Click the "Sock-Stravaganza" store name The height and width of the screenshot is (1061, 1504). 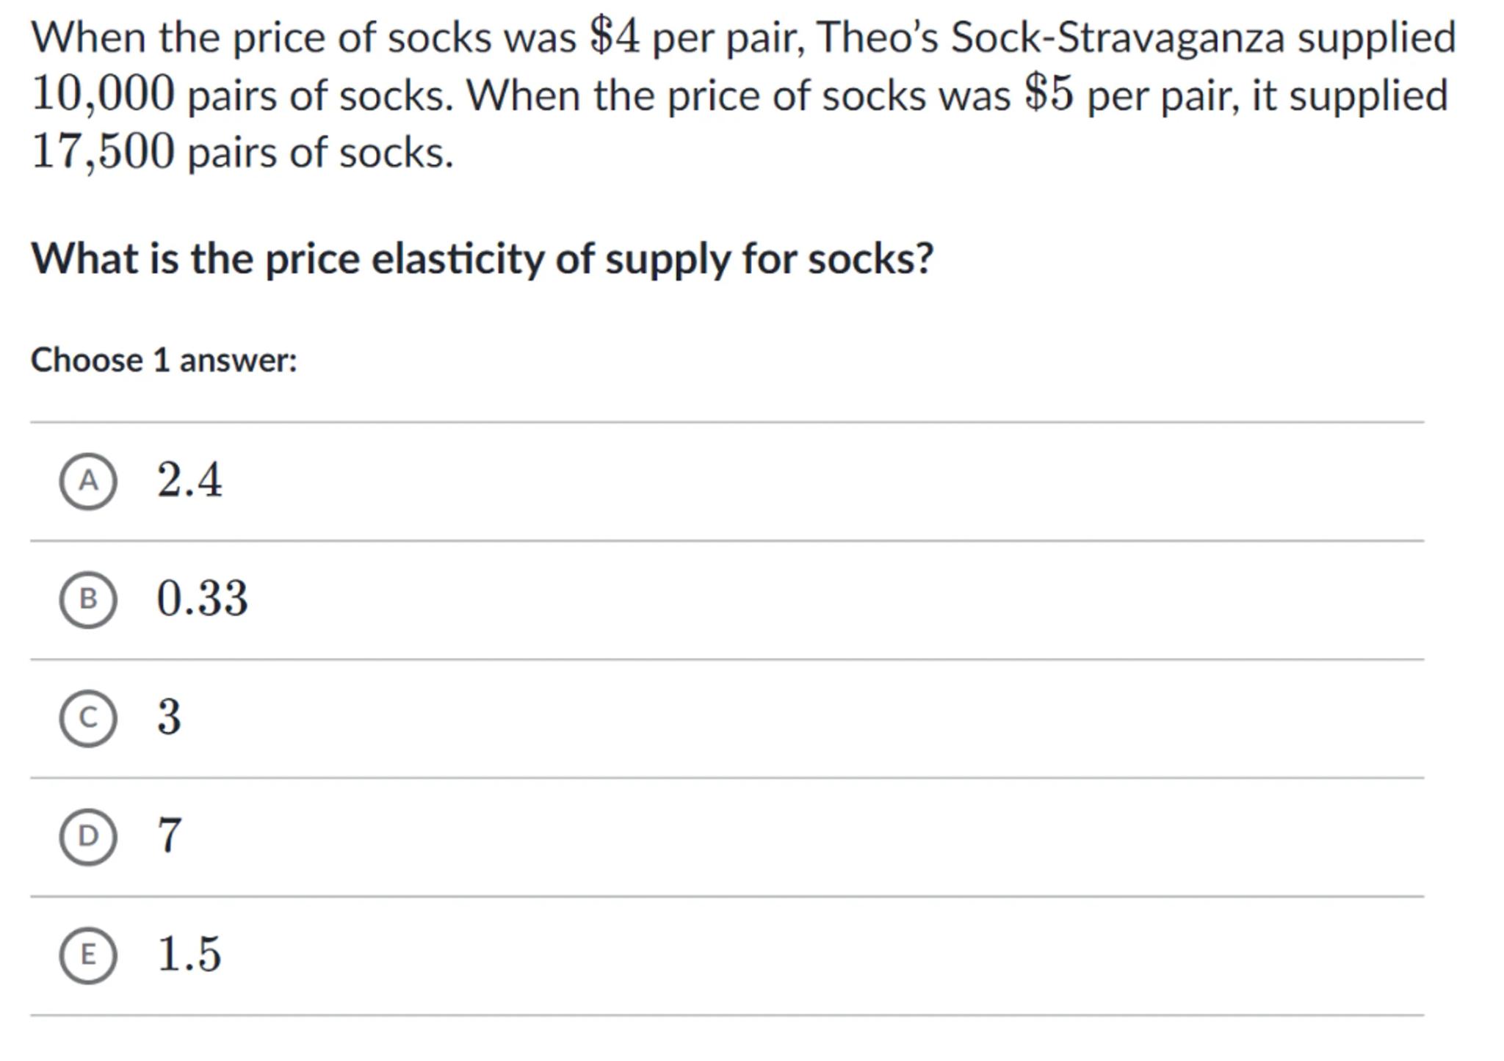coord(1118,37)
